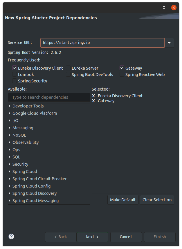Expand the Spring Cloud category arrow
Screen dimensions: 182x249
click(10, 172)
